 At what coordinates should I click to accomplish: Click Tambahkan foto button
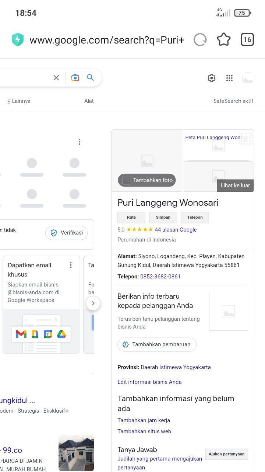pos(147,180)
